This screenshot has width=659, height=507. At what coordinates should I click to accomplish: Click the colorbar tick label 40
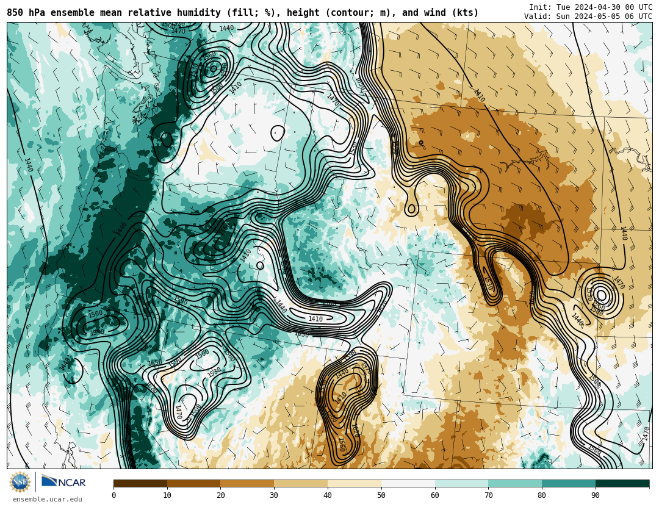click(x=328, y=495)
